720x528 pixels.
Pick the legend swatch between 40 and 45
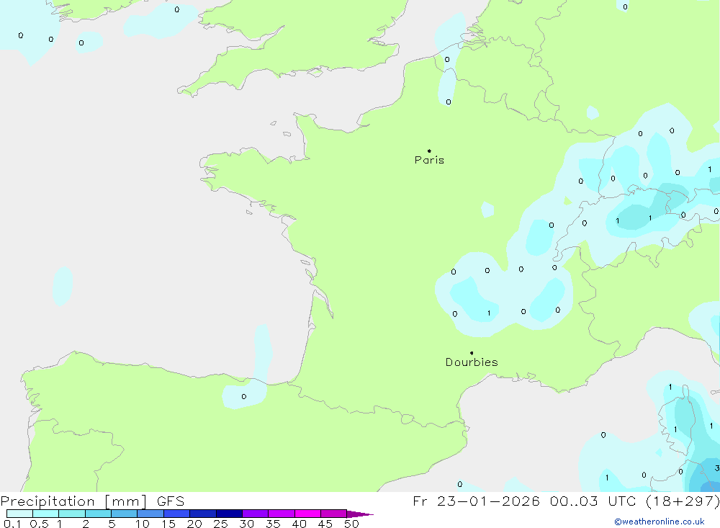[x=307, y=514]
